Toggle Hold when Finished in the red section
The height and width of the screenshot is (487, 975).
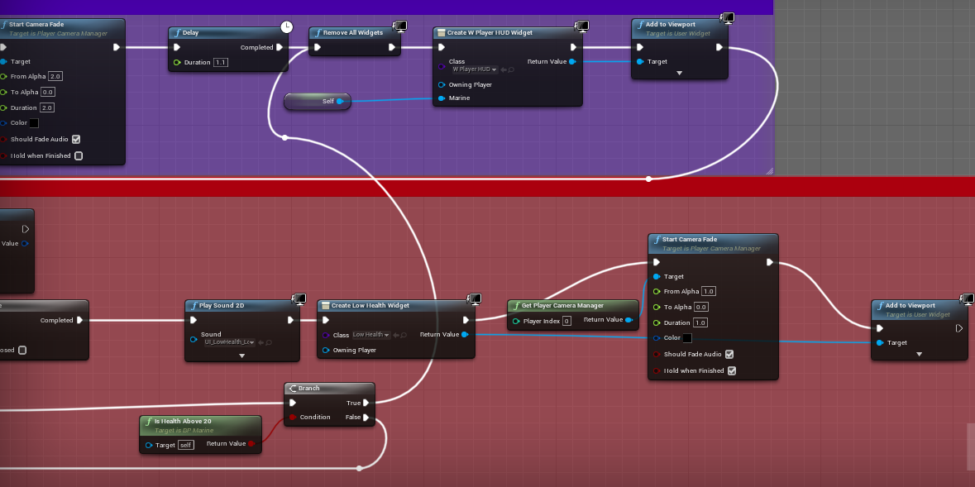coord(732,370)
